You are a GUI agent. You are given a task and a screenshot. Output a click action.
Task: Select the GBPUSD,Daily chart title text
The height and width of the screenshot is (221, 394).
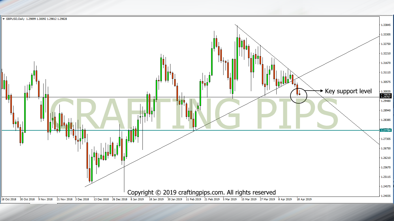15,19
